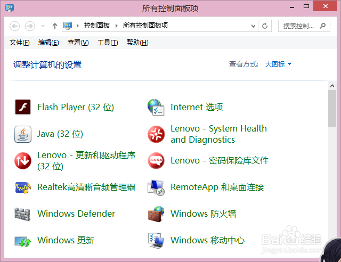Open Windows 移动中心 laptop icon

click(x=156, y=241)
